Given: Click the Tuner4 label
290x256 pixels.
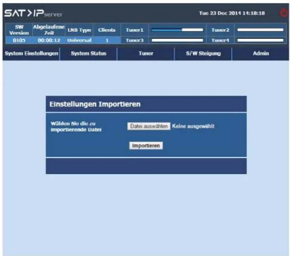Looking at the screenshot, I should click(220, 40).
